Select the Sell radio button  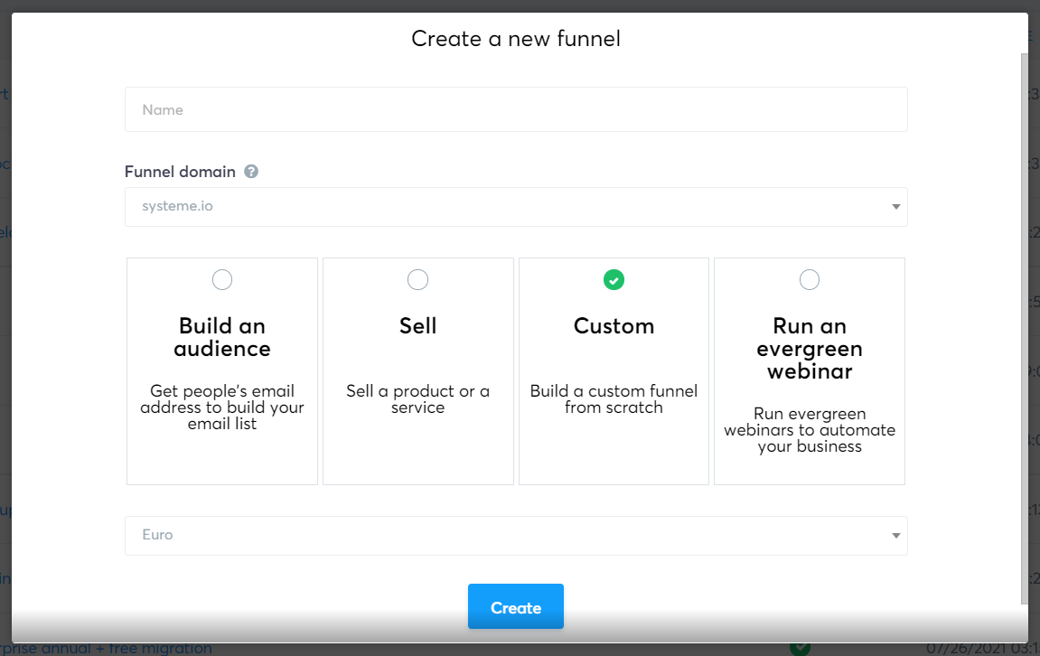pos(417,280)
